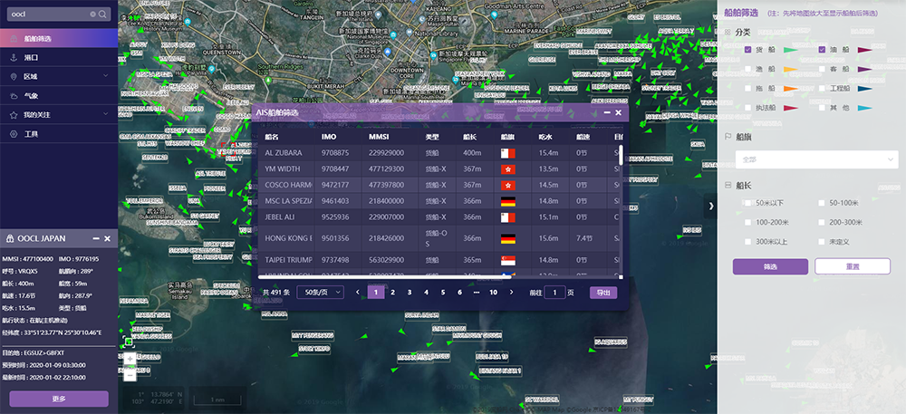
Task: Expand the 区域 submenu chevron
Action: click(x=107, y=76)
